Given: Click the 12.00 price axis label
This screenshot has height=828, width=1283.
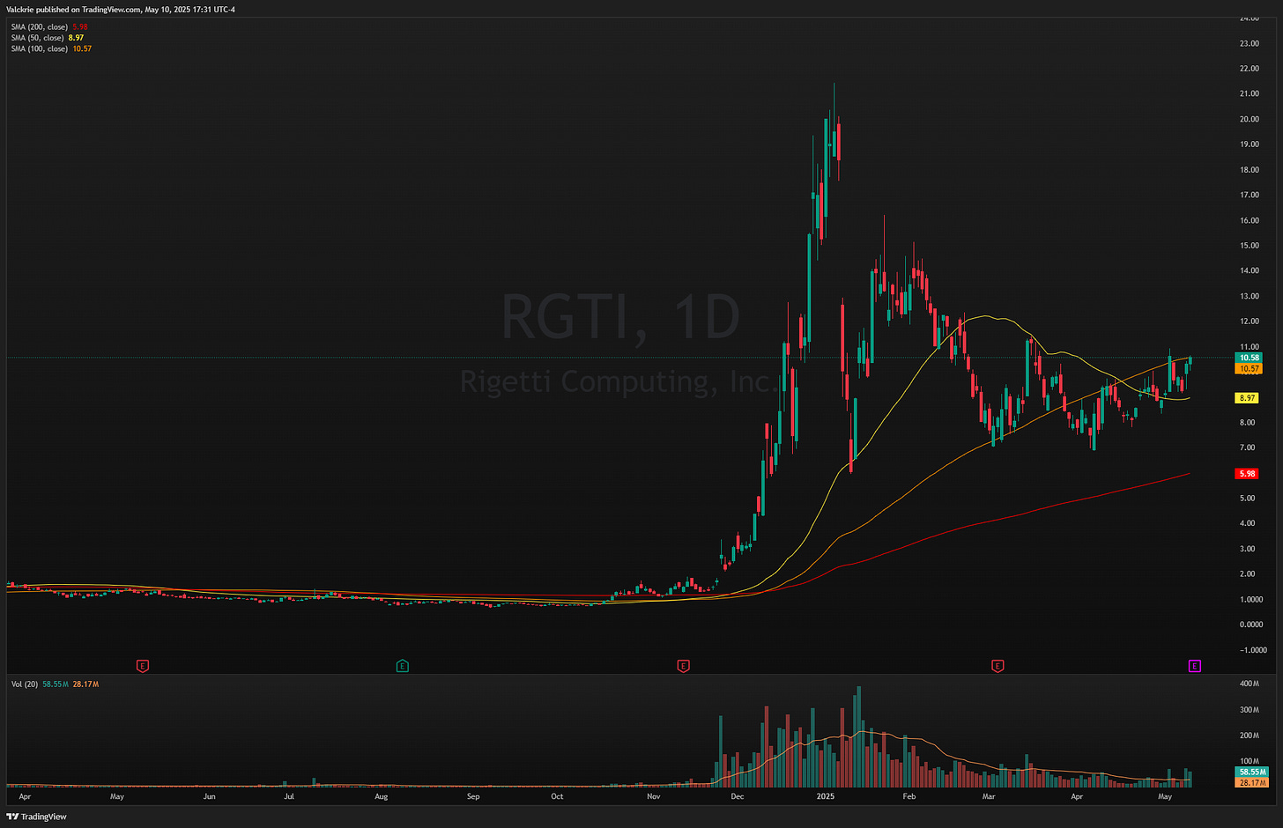Looking at the screenshot, I should [1249, 322].
